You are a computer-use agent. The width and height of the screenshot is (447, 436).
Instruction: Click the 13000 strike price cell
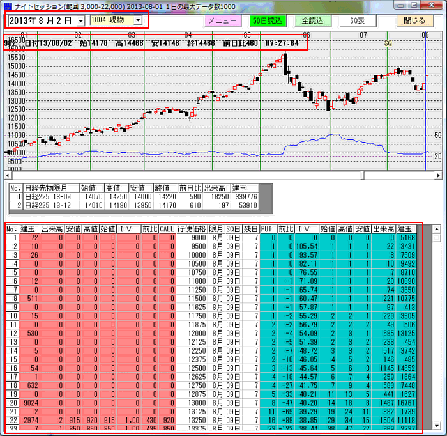pos(192,403)
